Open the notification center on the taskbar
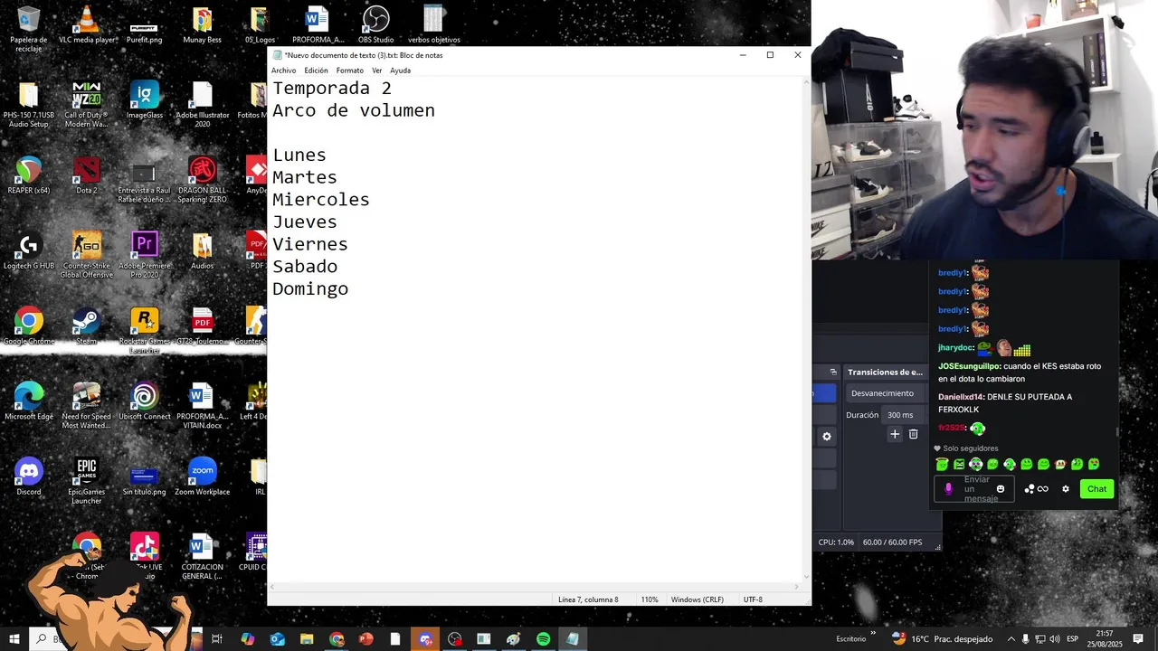The image size is (1158, 651). (x=1139, y=639)
